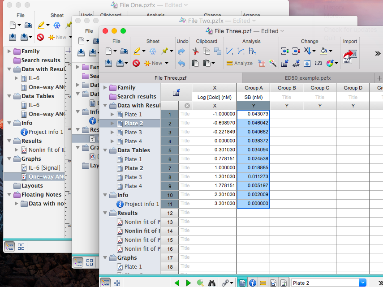
Task: Toggle data table view button in bottom bar
Action: tap(242, 283)
